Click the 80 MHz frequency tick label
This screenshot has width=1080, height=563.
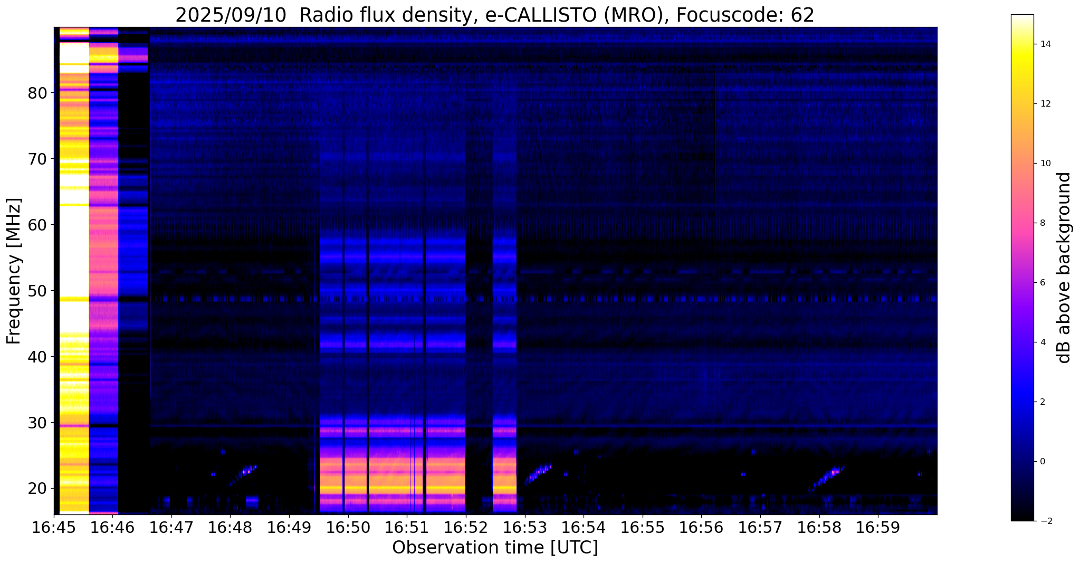tap(37, 93)
